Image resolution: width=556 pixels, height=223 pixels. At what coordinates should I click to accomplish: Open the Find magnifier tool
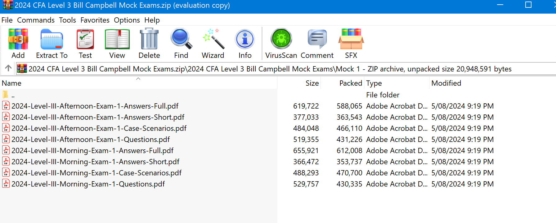click(x=181, y=40)
